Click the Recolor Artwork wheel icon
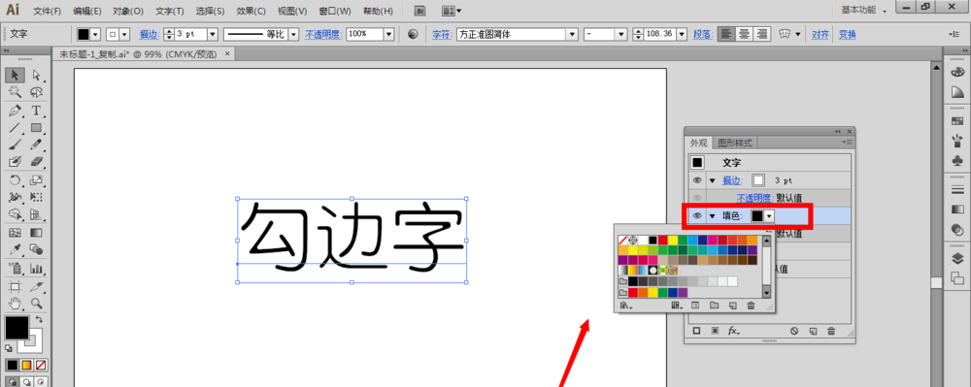Image resolution: width=971 pixels, height=387 pixels. click(414, 34)
